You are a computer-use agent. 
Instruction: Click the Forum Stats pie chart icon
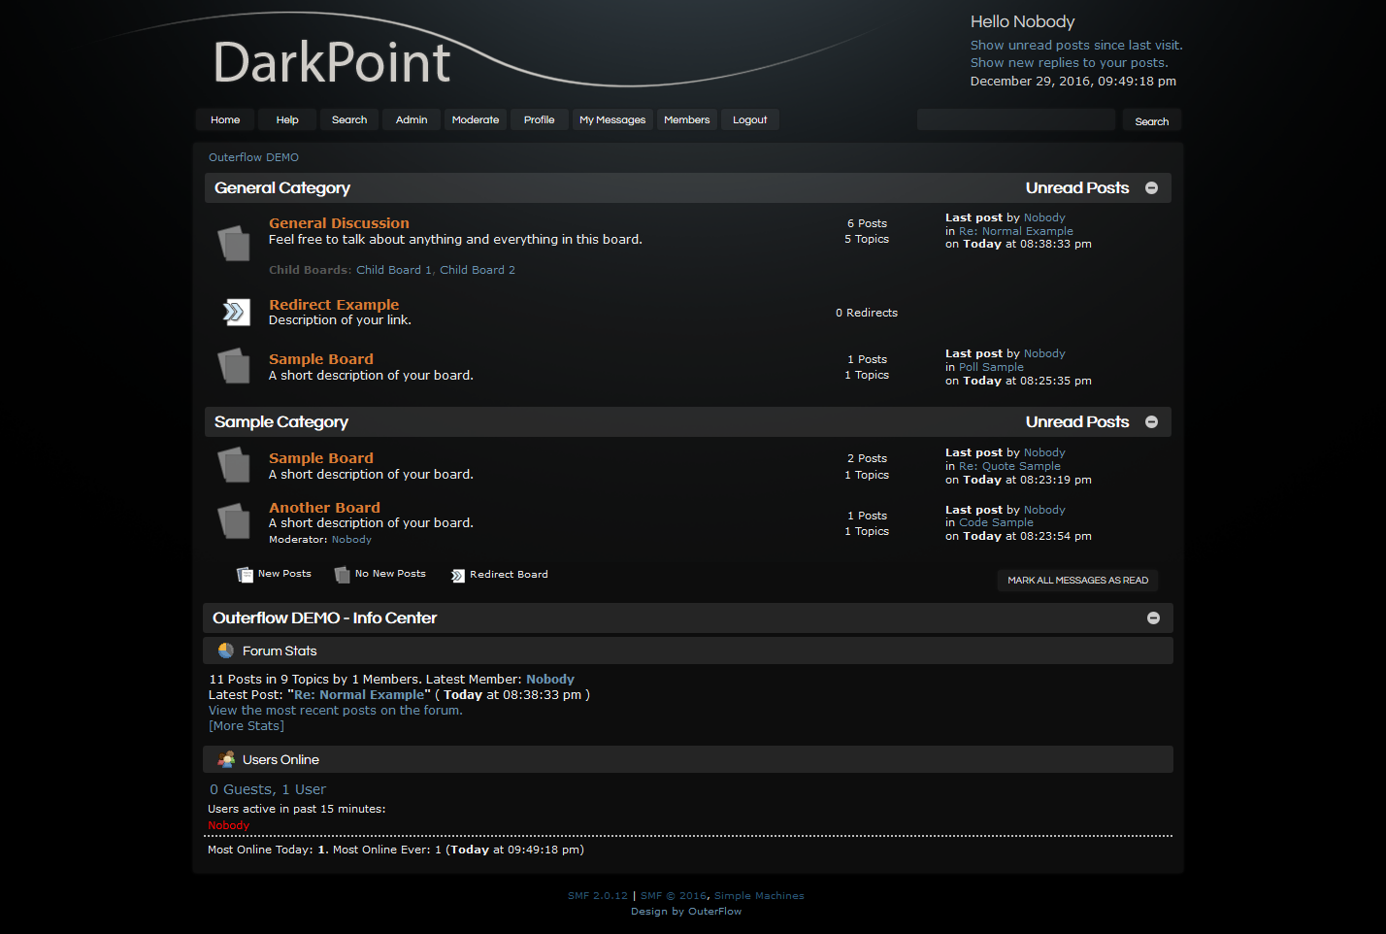[x=226, y=650]
